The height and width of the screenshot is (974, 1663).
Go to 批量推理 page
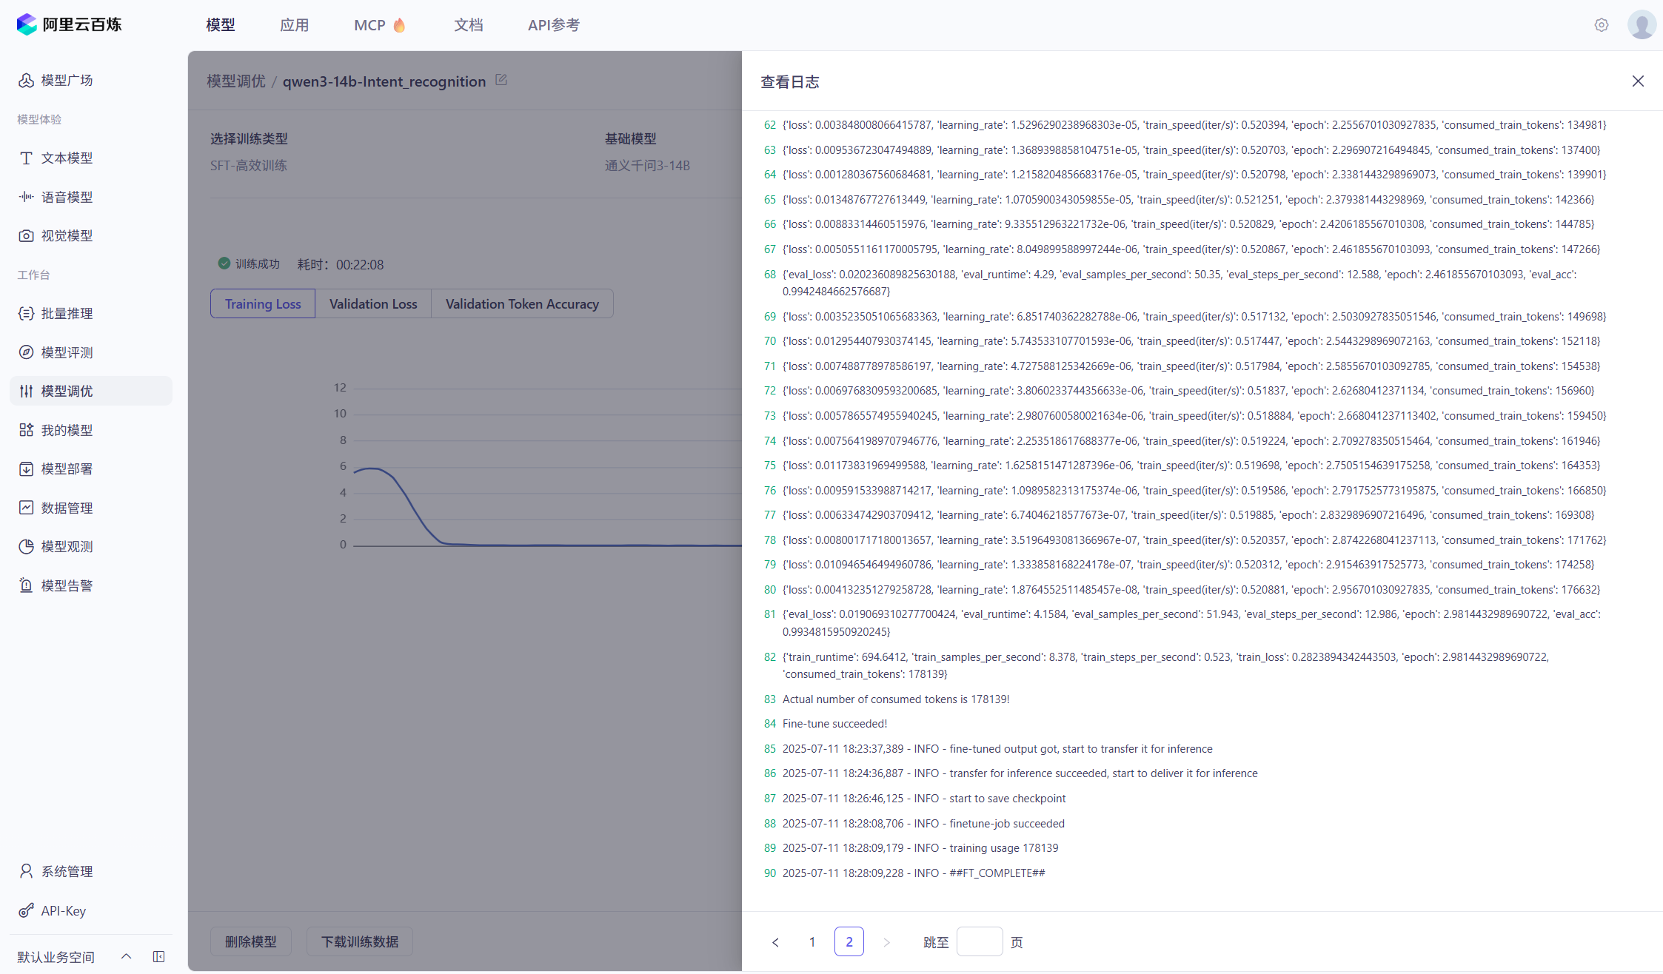tap(67, 313)
